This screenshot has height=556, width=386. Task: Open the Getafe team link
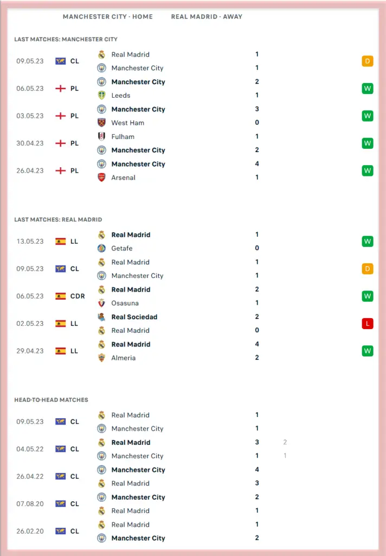(x=122, y=248)
